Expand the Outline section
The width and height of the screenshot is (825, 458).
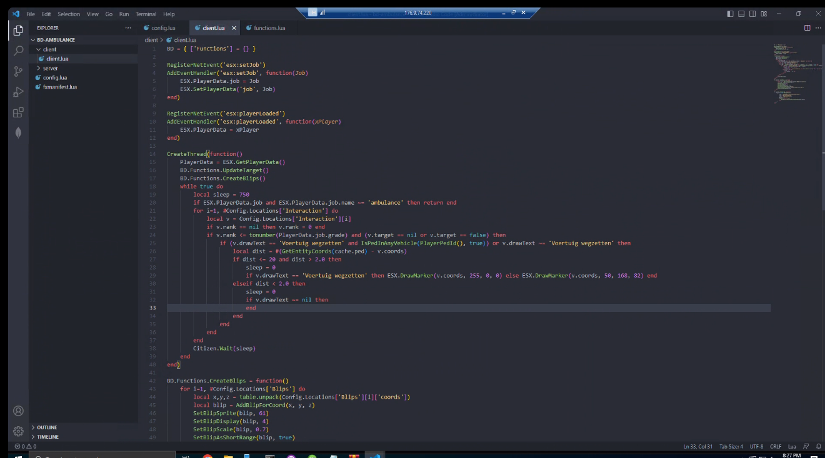(47, 427)
